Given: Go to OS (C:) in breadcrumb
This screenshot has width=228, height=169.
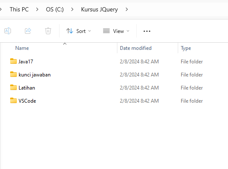Looking at the screenshot, I should coord(54,9).
